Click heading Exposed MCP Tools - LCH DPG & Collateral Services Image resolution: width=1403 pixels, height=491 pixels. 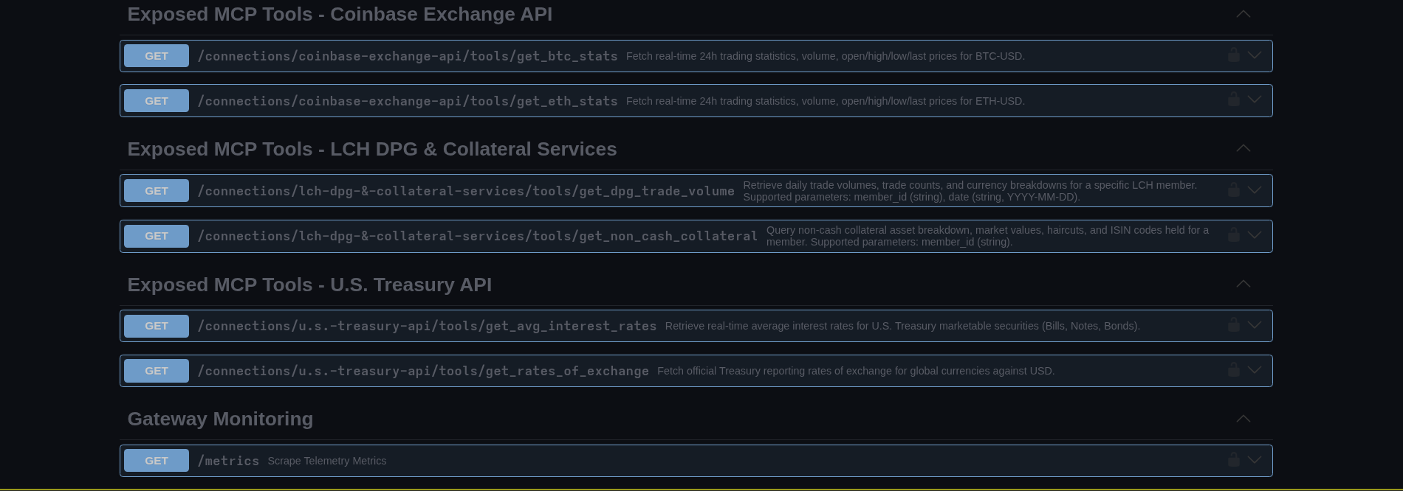[x=372, y=149]
